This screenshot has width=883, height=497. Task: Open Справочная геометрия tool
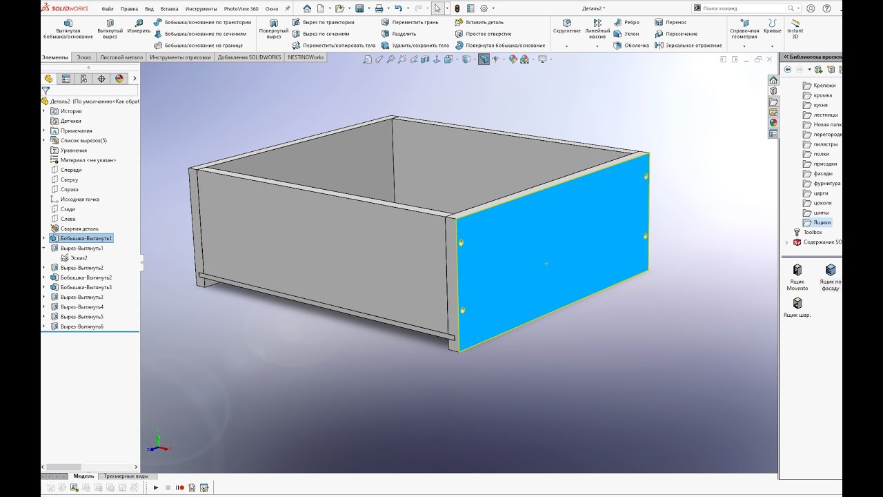coord(744,29)
